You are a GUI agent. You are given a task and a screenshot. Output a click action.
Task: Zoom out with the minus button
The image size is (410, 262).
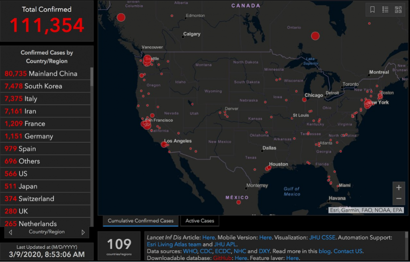click(x=398, y=199)
